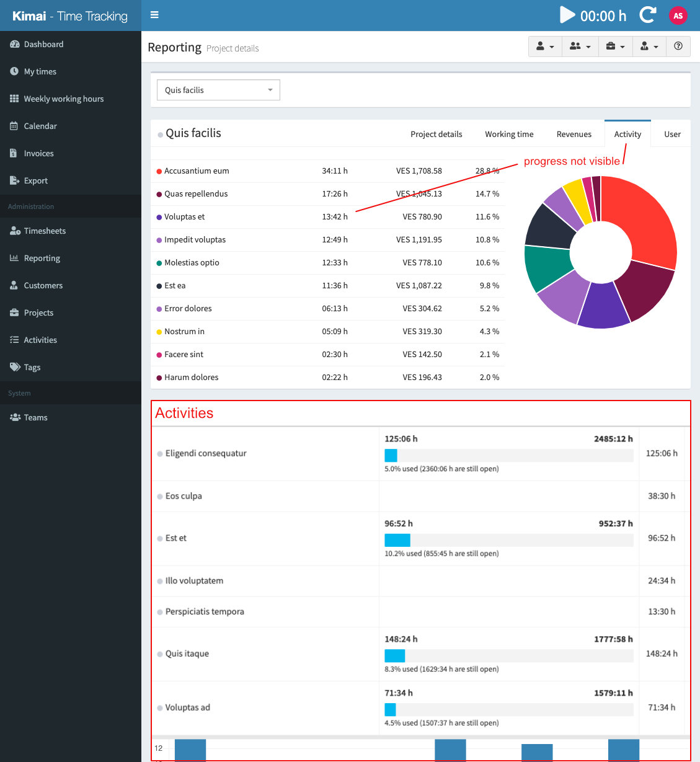The image size is (700, 762).
Task: Click the Nostrum in row
Action: coord(328,331)
